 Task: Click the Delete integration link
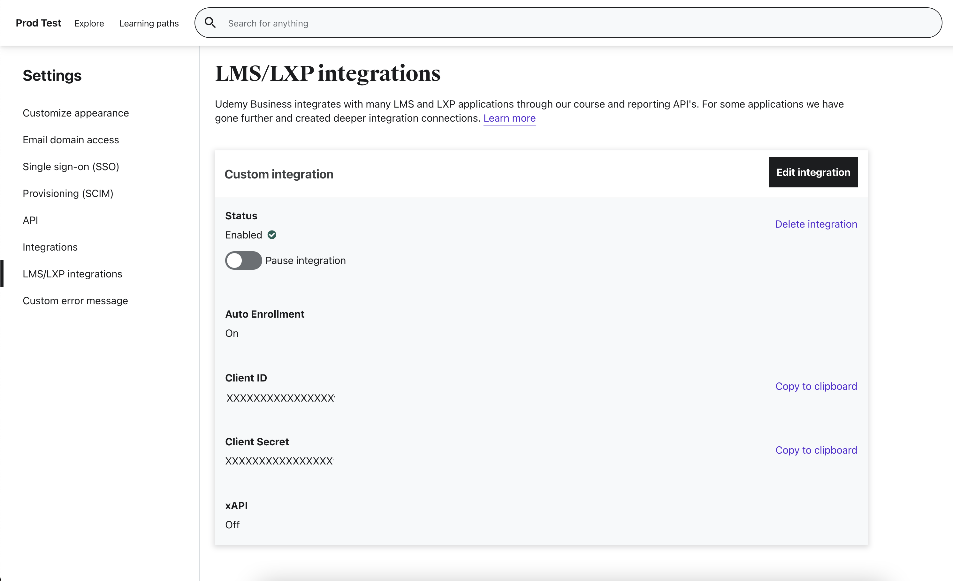pyautogui.click(x=816, y=224)
